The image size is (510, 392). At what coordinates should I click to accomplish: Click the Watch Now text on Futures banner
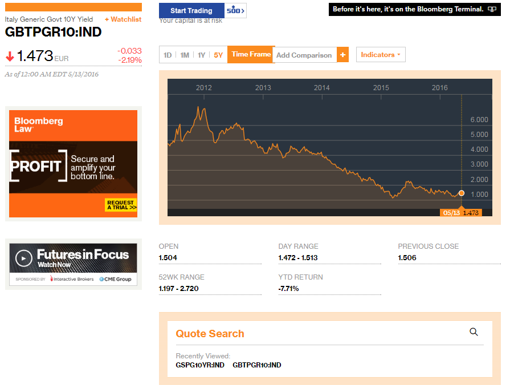click(x=54, y=264)
